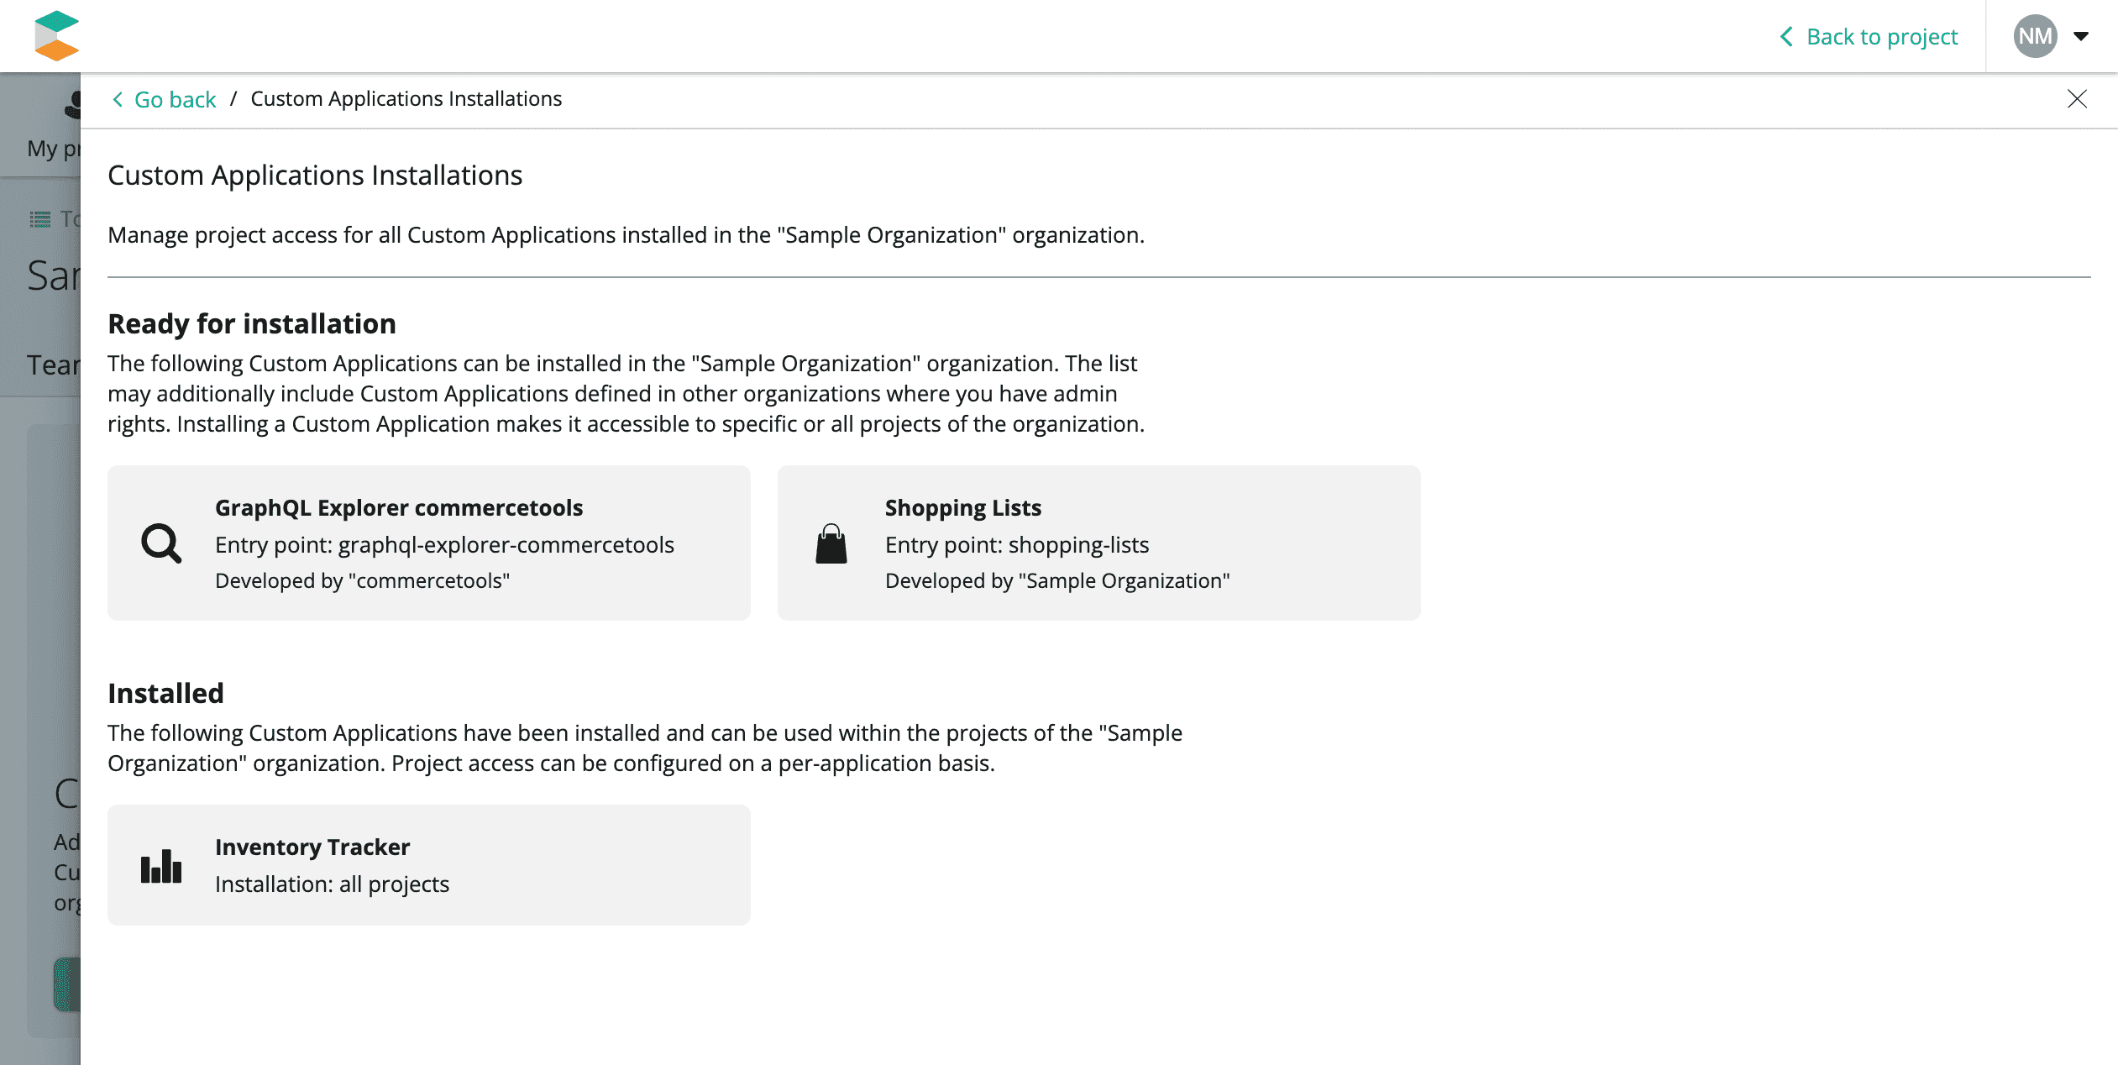Image resolution: width=2118 pixels, height=1065 pixels.
Task: Click the chevron left of Back to project
Action: [x=1786, y=37]
